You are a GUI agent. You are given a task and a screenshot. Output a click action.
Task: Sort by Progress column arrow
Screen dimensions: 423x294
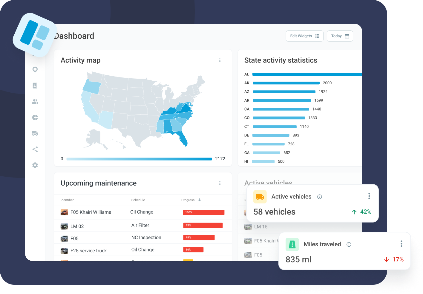[x=200, y=200]
